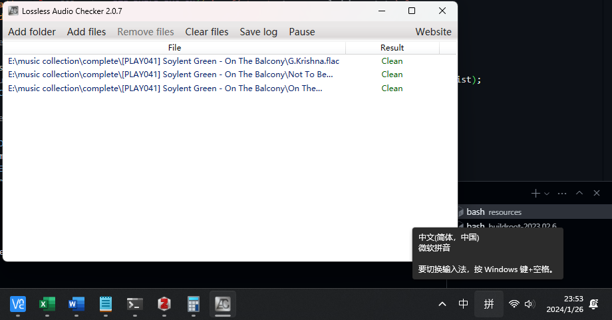The image size is (612, 320).
Task: Click Add files menu item
Action: 86,32
